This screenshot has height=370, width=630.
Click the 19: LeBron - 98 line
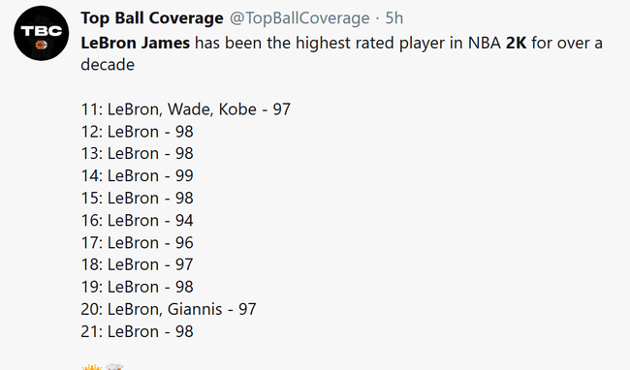(x=137, y=287)
